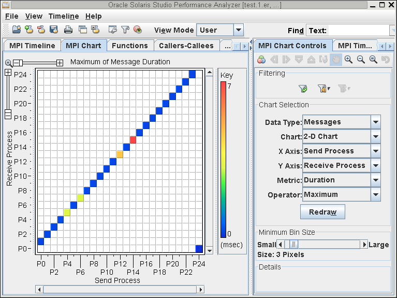Click the red cell in the chart

133,140
